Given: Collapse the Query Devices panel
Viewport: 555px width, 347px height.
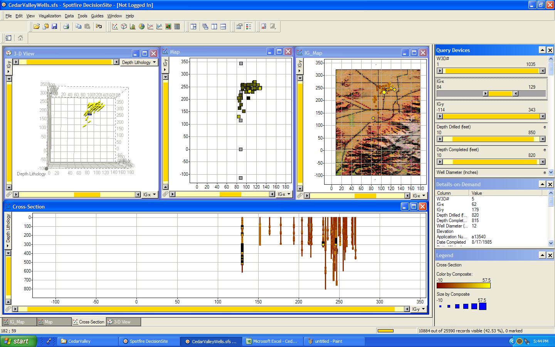Looking at the screenshot, I should click(542, 50).
